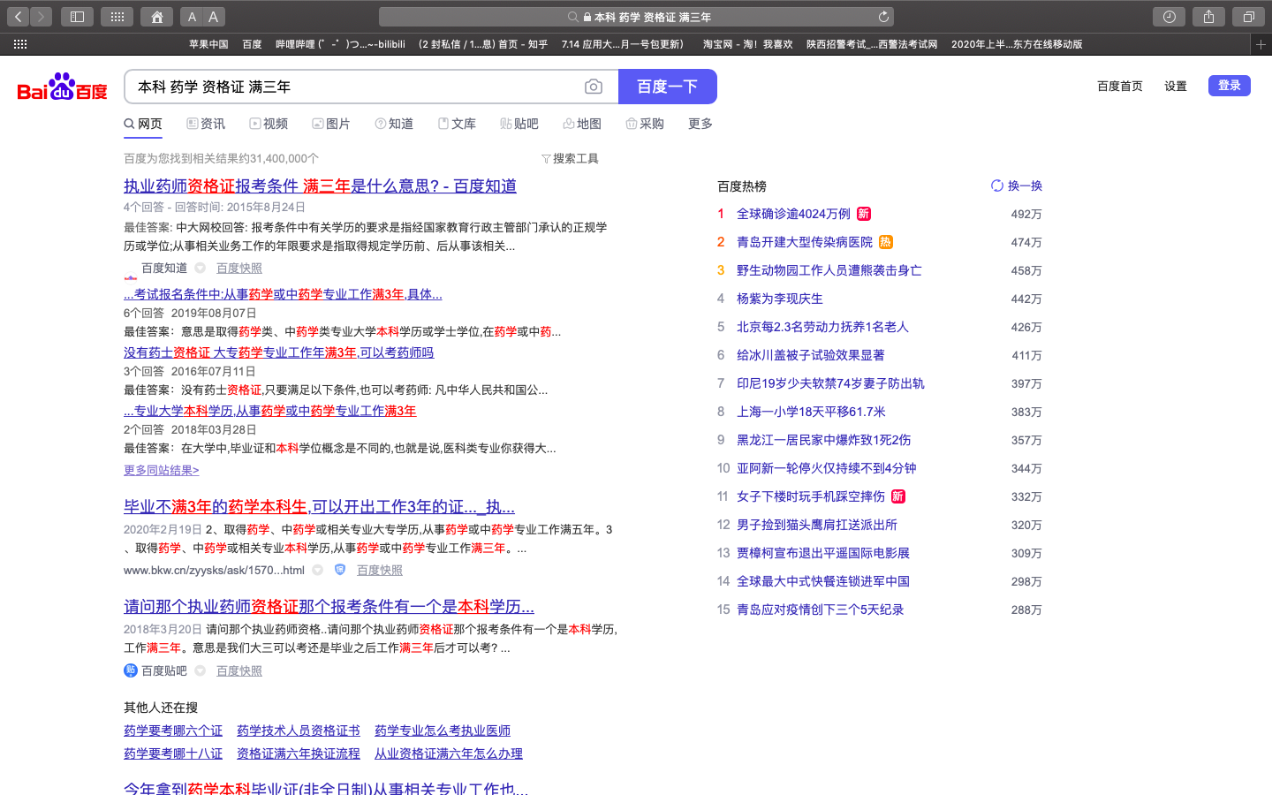Image resolution: width=1272 pixels, height=795 pixels.
Task: Open image search with the camera icon
Action: [594, 87]
